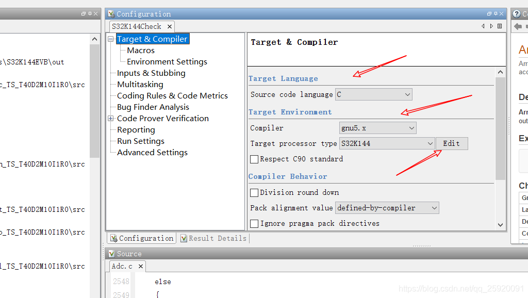Switch to the Configuration bottom tab
Screen dimensions: 528x298
point(141,238)
